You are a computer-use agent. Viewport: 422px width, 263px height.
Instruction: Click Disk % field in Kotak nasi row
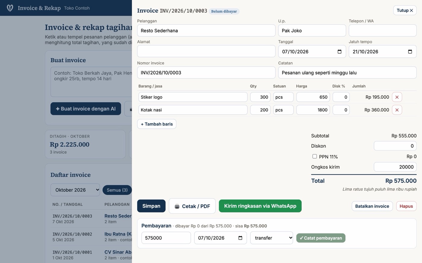341,110
